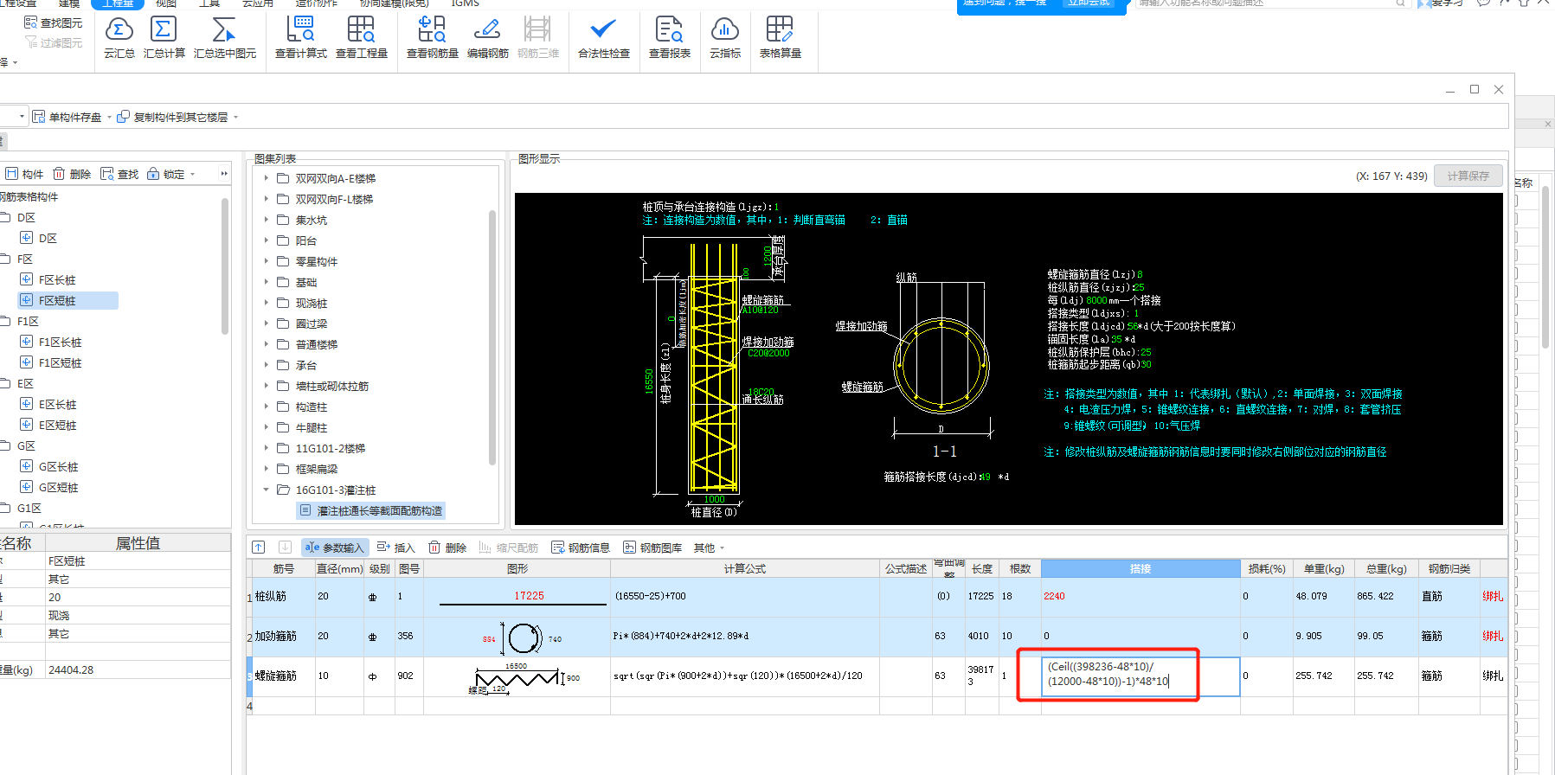
Task: Click the 云汇总 cloud summary icon
Action: (119, 38)
